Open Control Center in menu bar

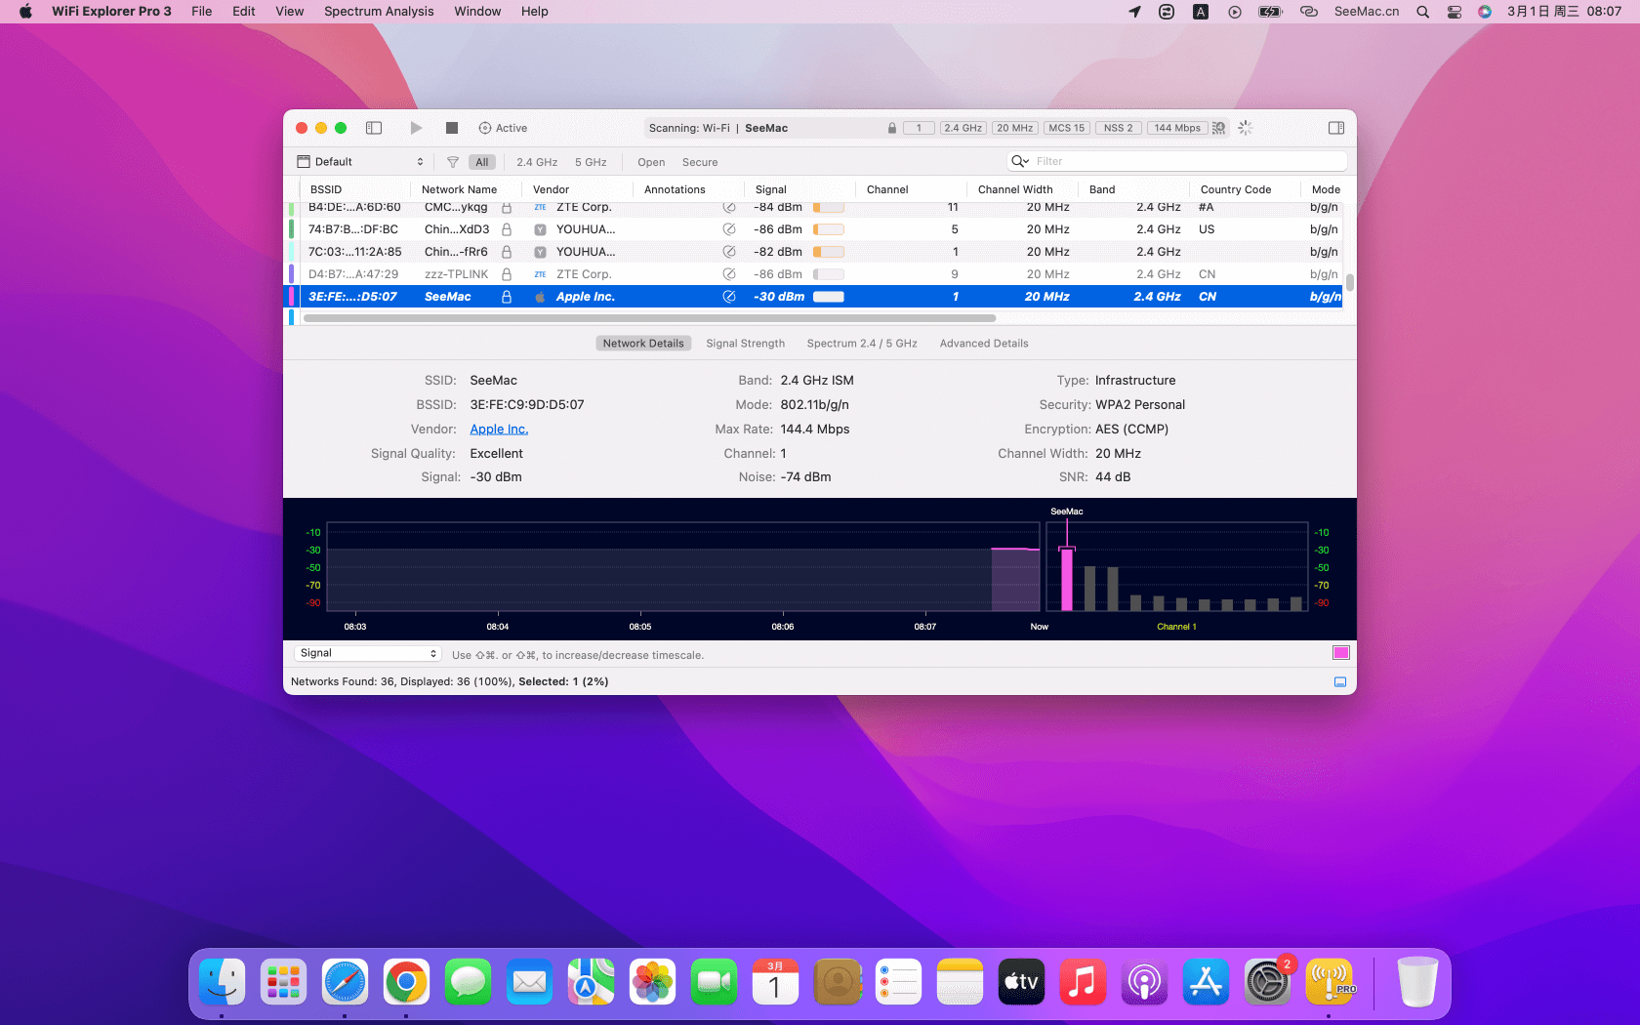[x=1455, y=12]
